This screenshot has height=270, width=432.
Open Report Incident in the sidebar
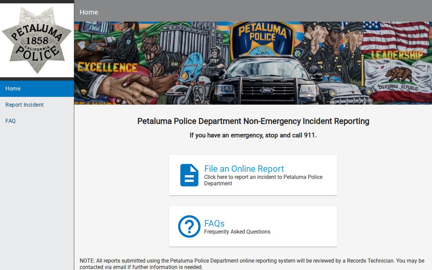37,105
